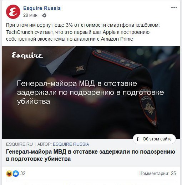
Task: Open the author link "ESQUIRE RUSSIA"
Action: 71,144
